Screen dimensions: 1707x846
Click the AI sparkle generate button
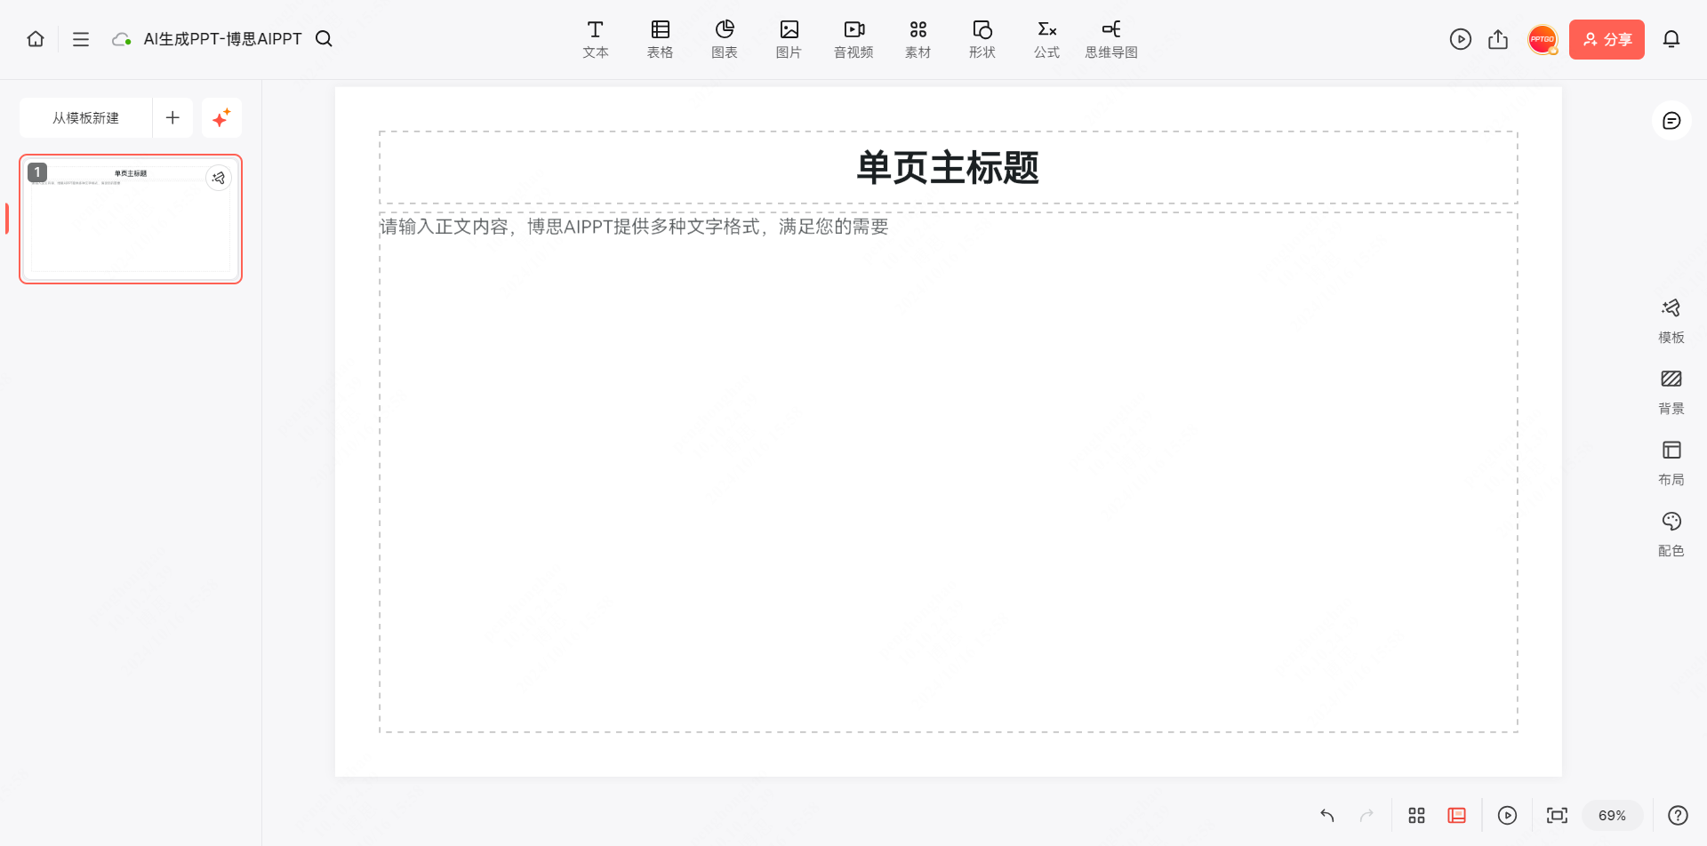point(221,118)
